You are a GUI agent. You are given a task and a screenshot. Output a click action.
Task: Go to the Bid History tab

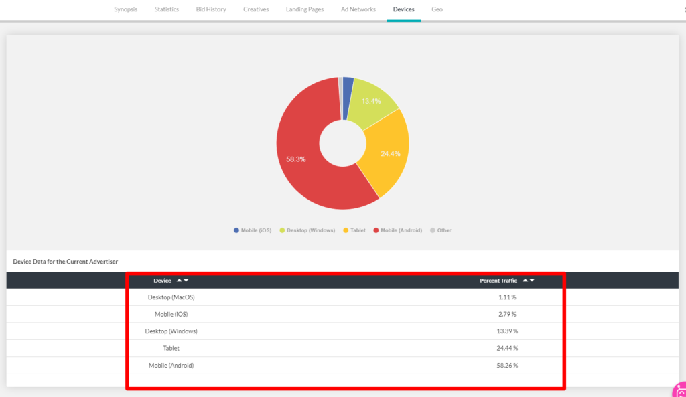coord(211,9)
